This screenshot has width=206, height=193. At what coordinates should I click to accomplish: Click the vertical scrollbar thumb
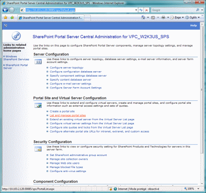click(201, 90)
